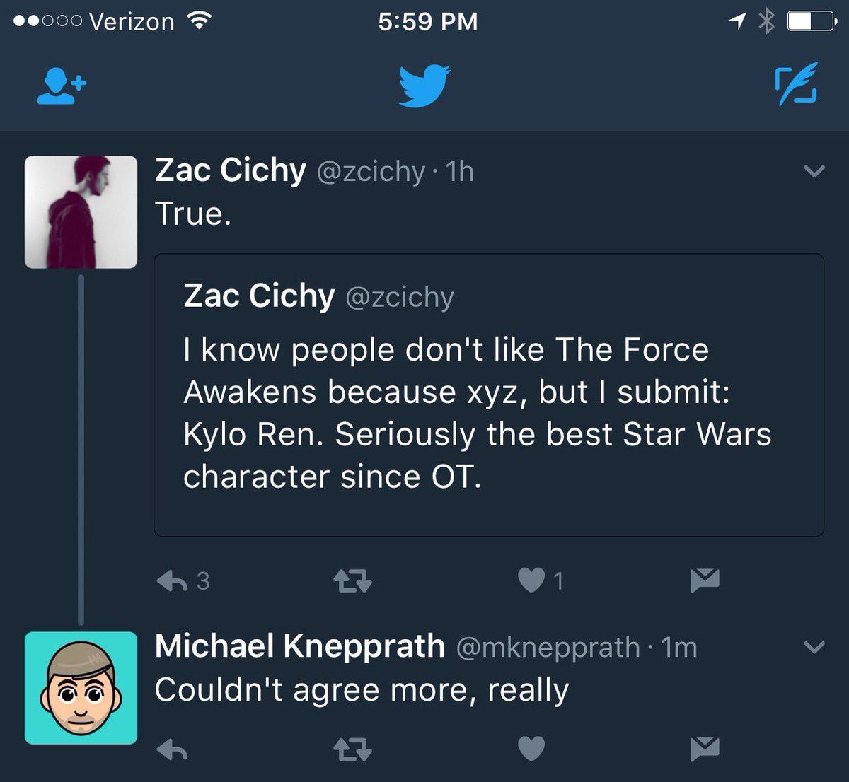Retweet Michael Knepprath's reply
The height and width of the screenshot is (782, 849).
352,749
